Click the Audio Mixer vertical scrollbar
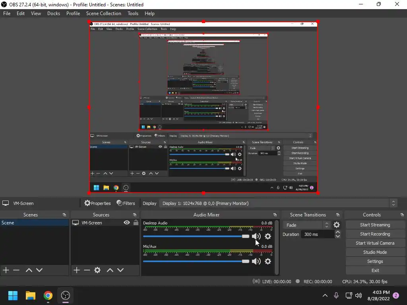Viewport: 407px width, 305px height. click(277, 247)
